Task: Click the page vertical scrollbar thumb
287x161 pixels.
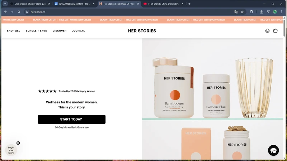Action: point(284,28)
